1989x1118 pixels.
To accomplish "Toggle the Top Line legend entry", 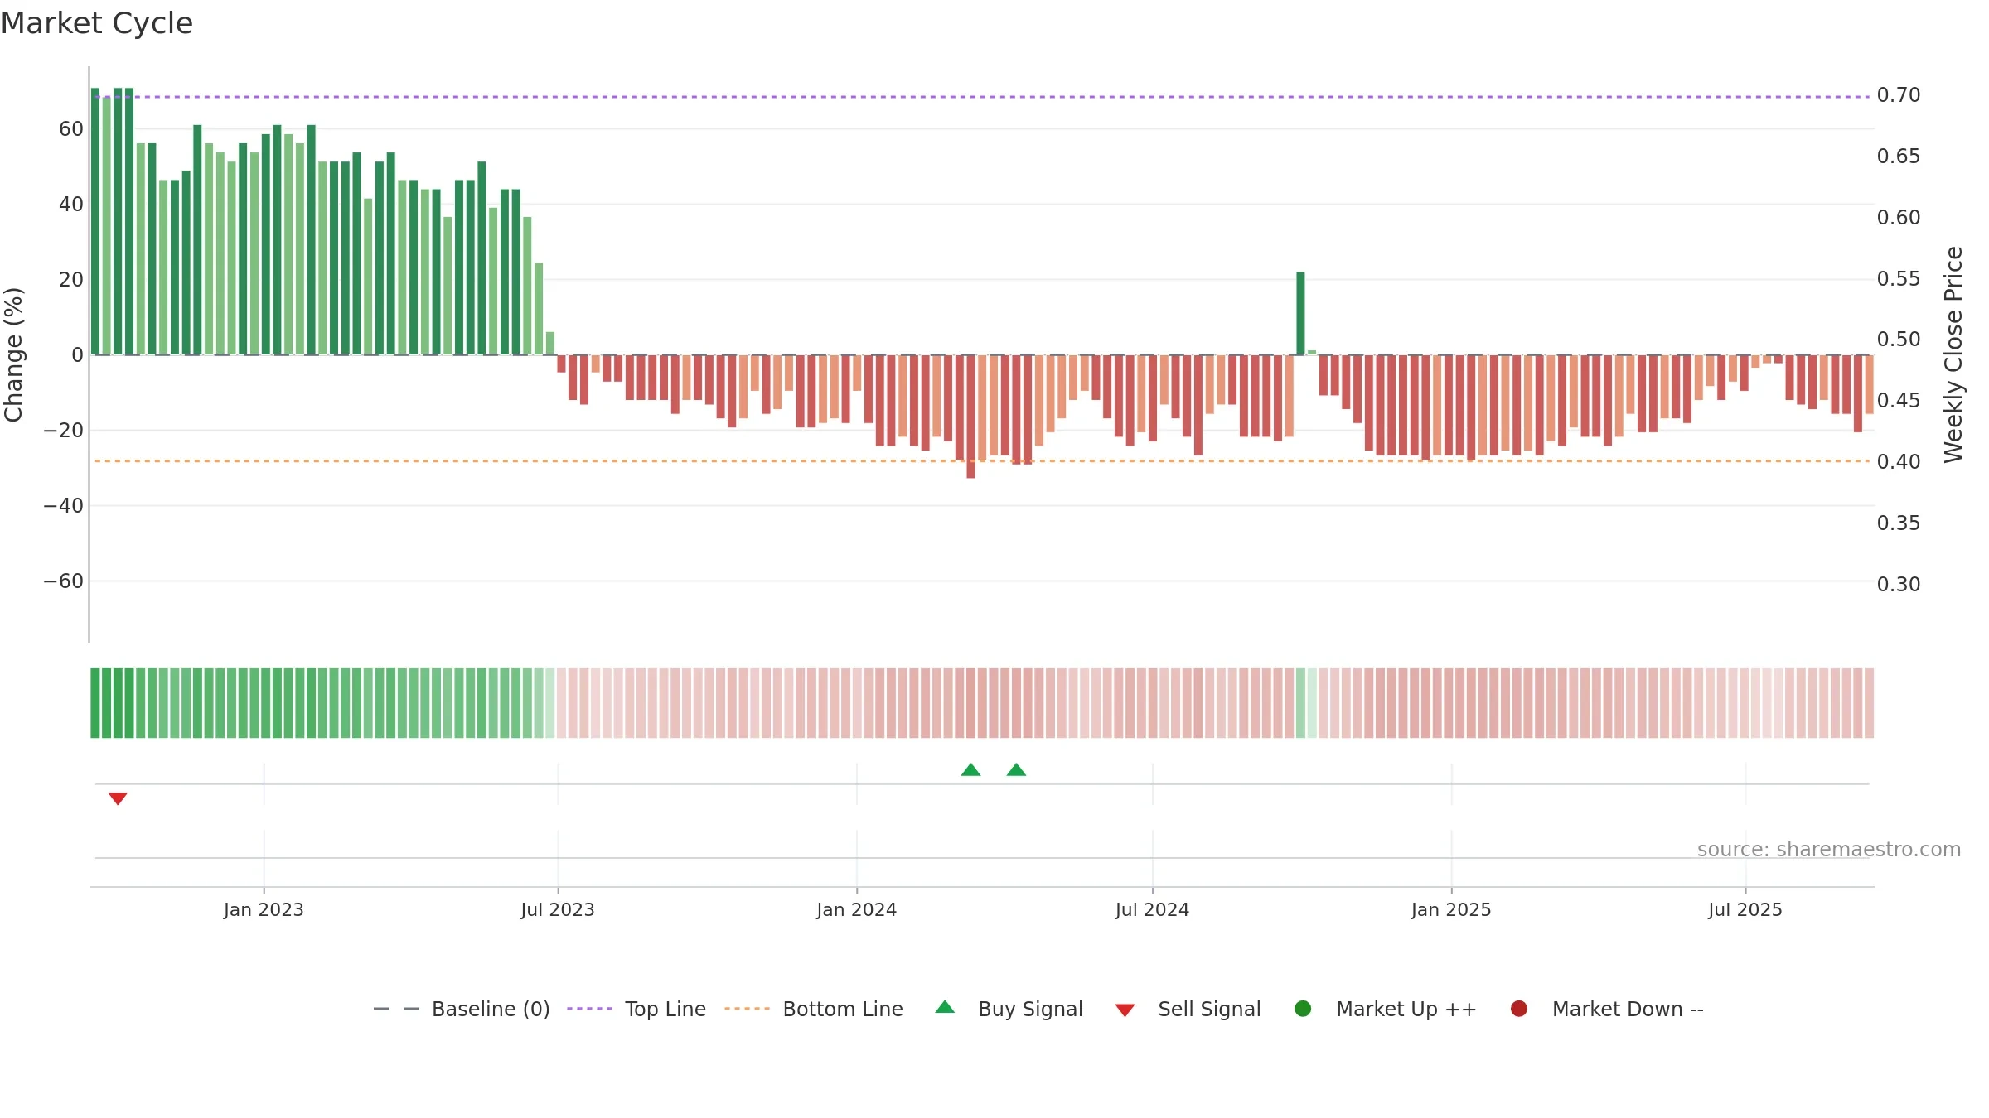I will coord(636,1009).
